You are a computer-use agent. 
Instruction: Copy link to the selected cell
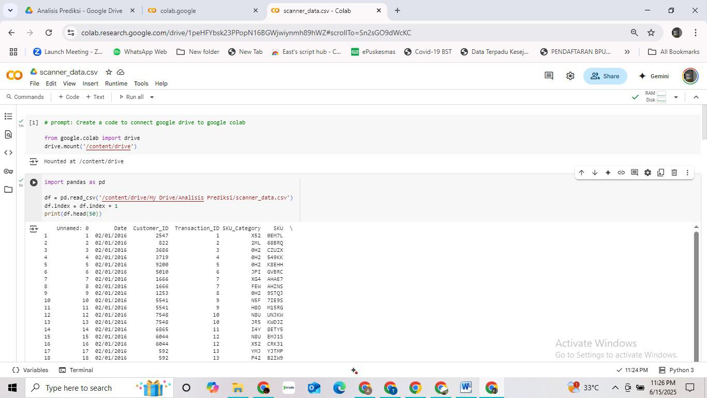click(621, 173)
